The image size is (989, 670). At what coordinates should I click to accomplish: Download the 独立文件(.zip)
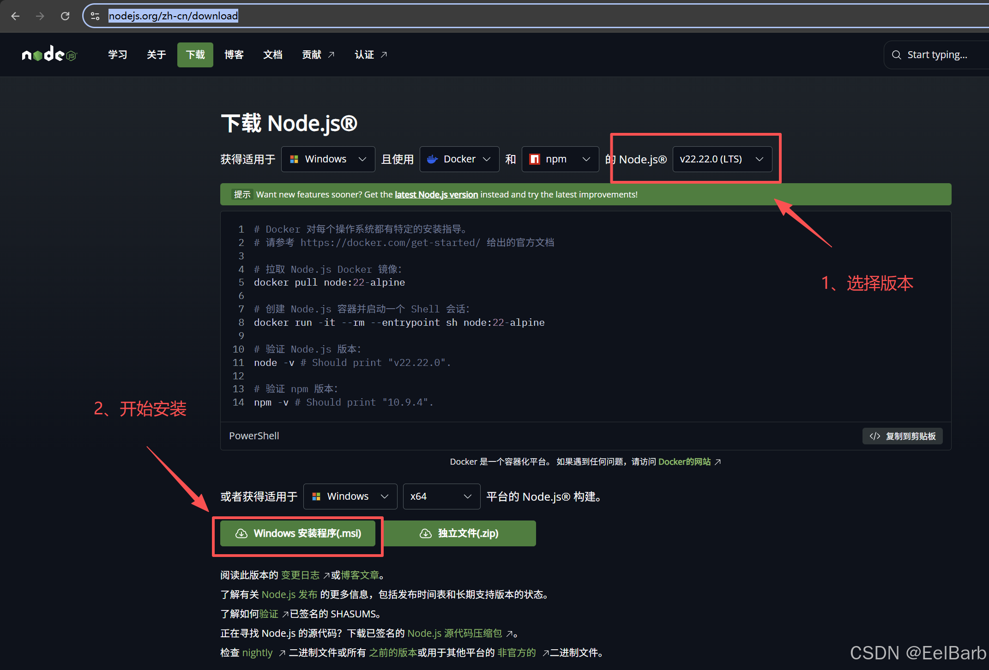(x=459, y=533)
